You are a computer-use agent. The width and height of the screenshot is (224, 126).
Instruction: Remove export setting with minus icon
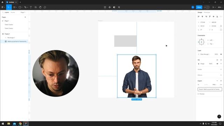pyautogui.click(x=217, y=81)
